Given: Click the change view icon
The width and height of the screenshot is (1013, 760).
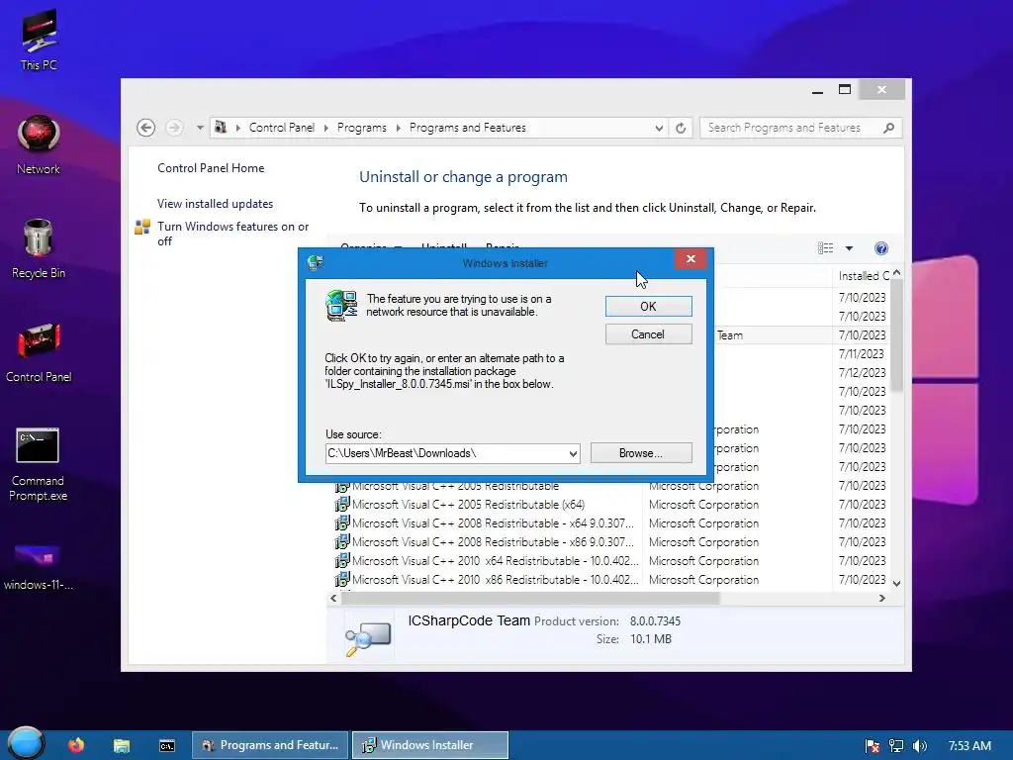Looking at the screenshot, I should pyautogui.click(x=825, y=248).
